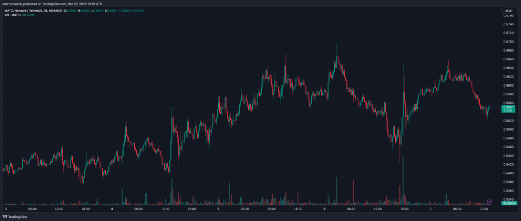The height and width of the screenshot is (221, 521).
Task: Click the purple lightning bolt icon
Action: [x=489, y=202]
